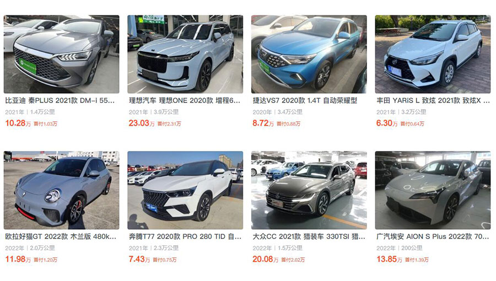Open the Li Auto ONE car photo
Image resolution: width=496 pixels, height=281 pixels.
tap(185, 54)
